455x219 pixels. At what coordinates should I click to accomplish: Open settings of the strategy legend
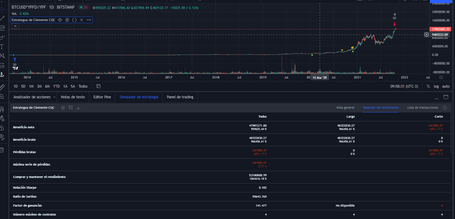(x=67, y=20)
